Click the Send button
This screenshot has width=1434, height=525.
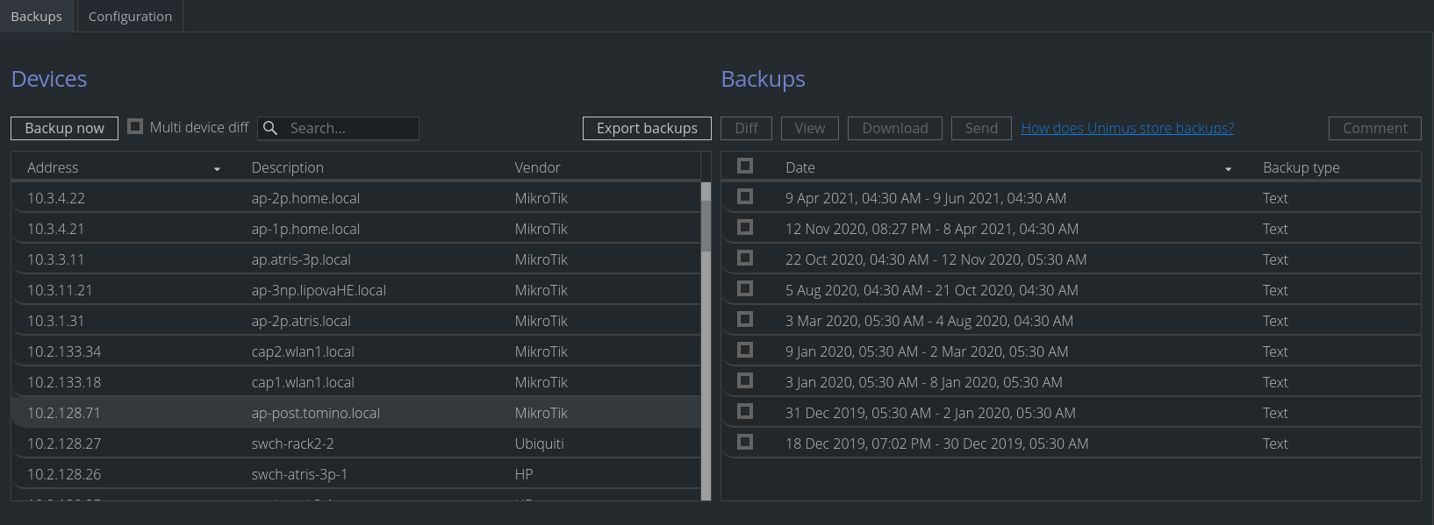[x=981, y=128]
